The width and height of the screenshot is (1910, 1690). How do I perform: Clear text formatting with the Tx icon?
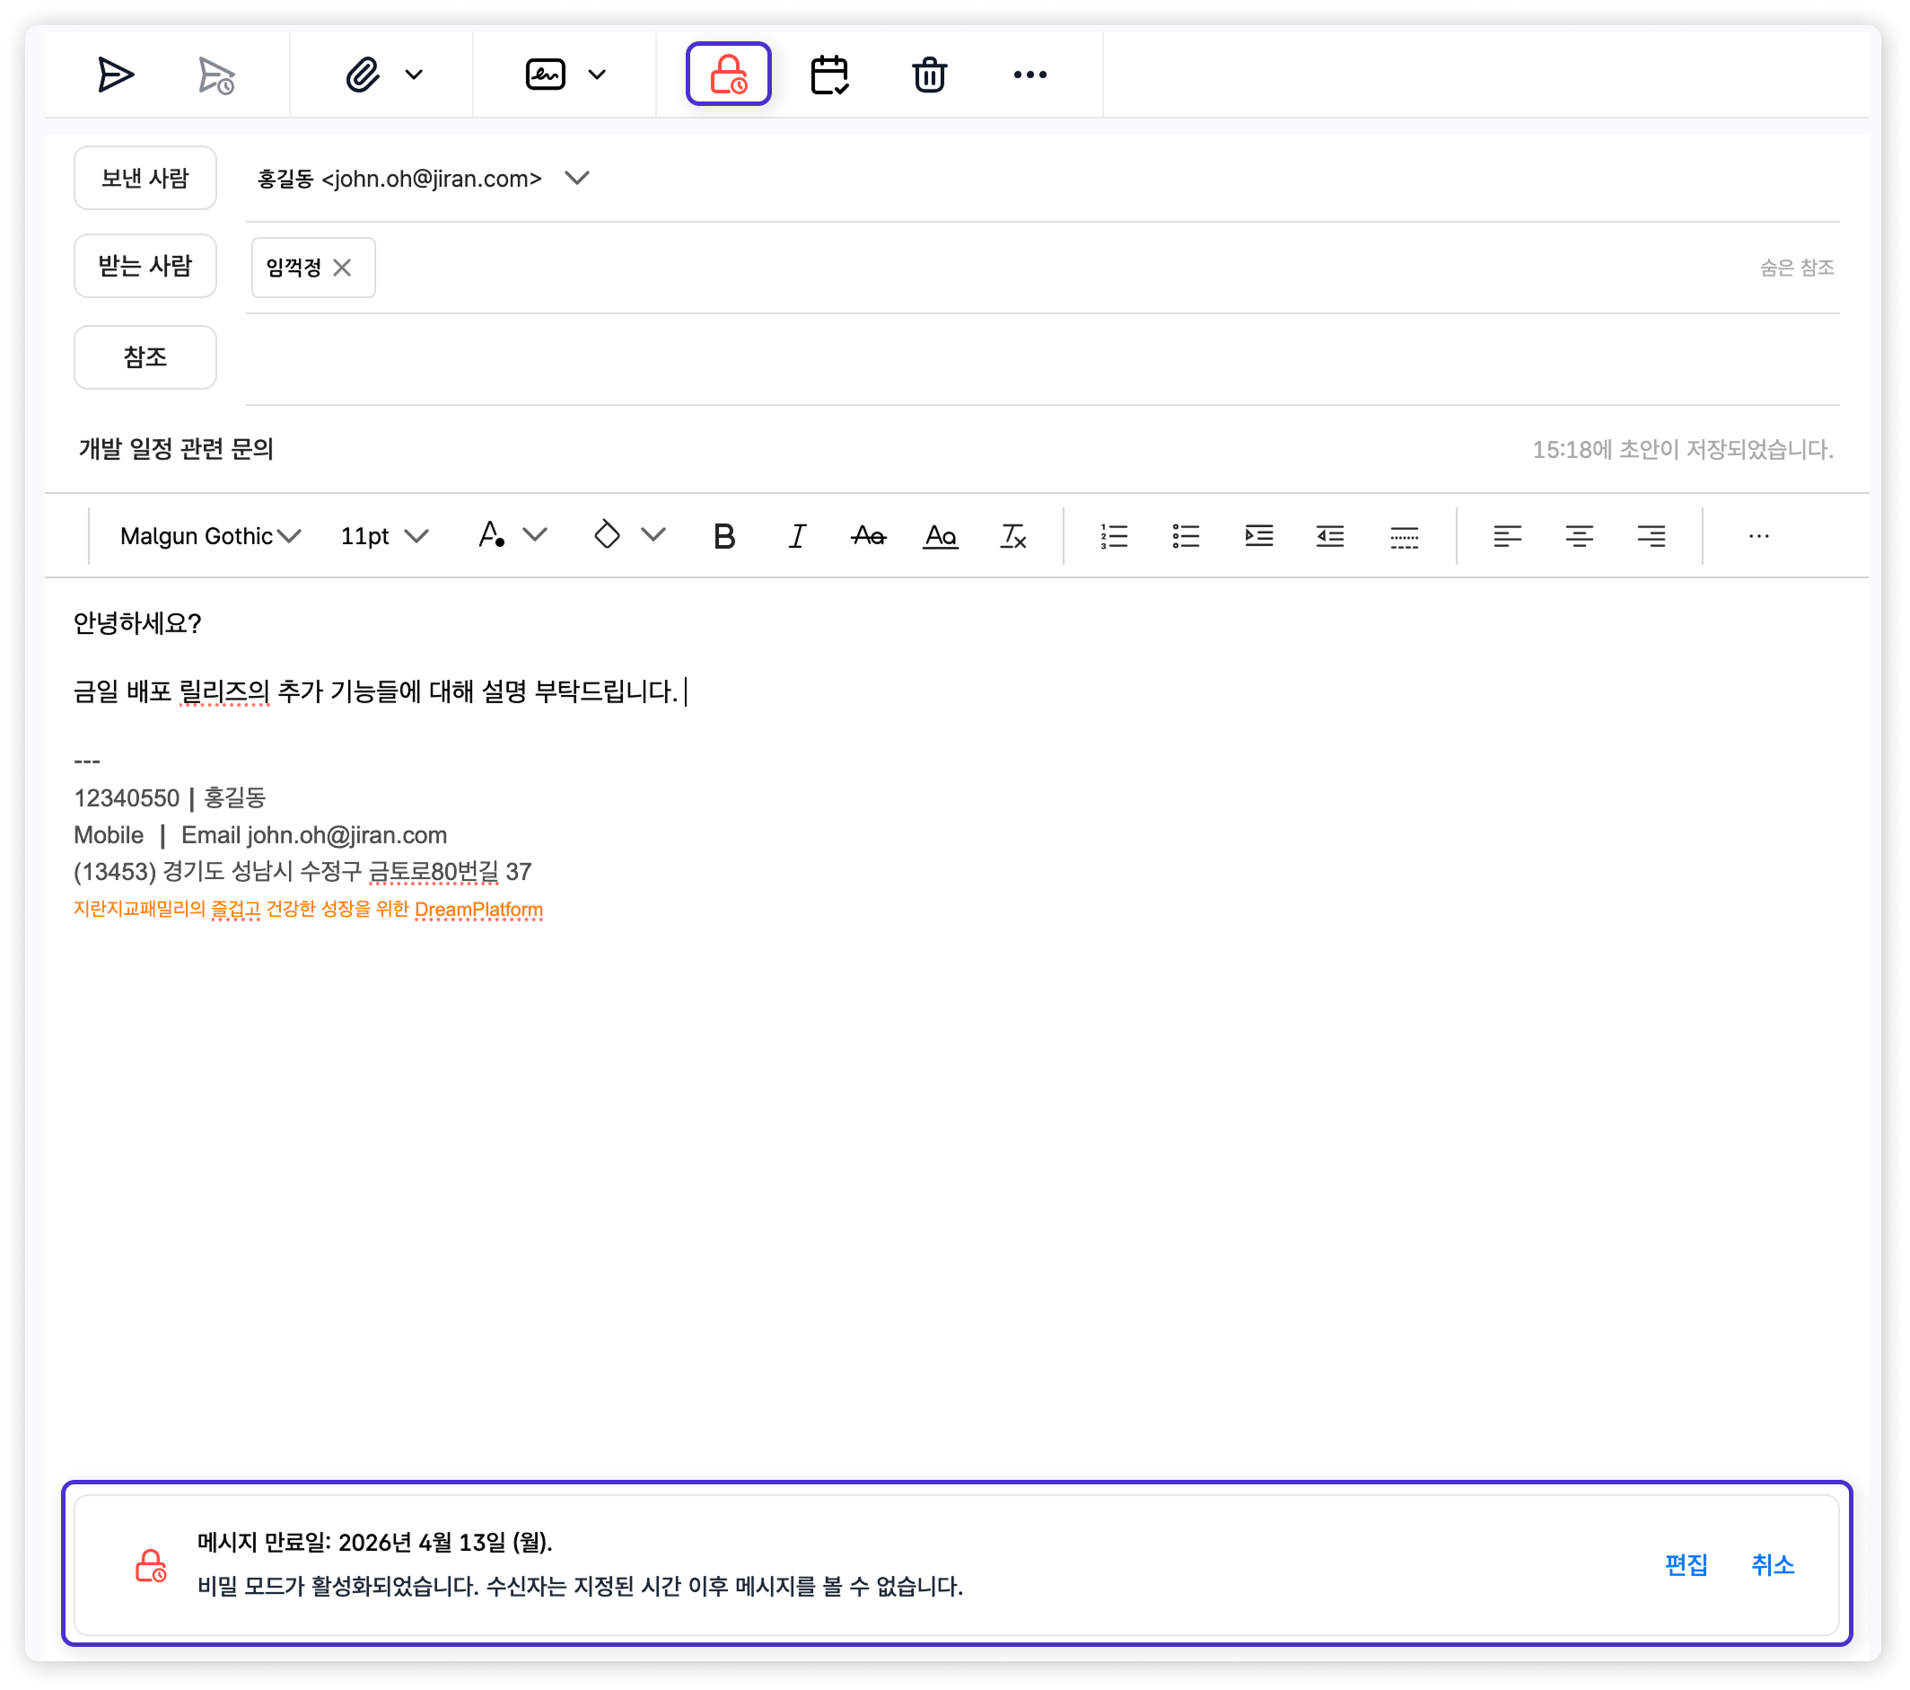tap(1012, 535)
